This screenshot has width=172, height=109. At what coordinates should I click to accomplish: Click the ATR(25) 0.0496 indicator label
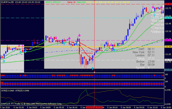tap(22, 91)
